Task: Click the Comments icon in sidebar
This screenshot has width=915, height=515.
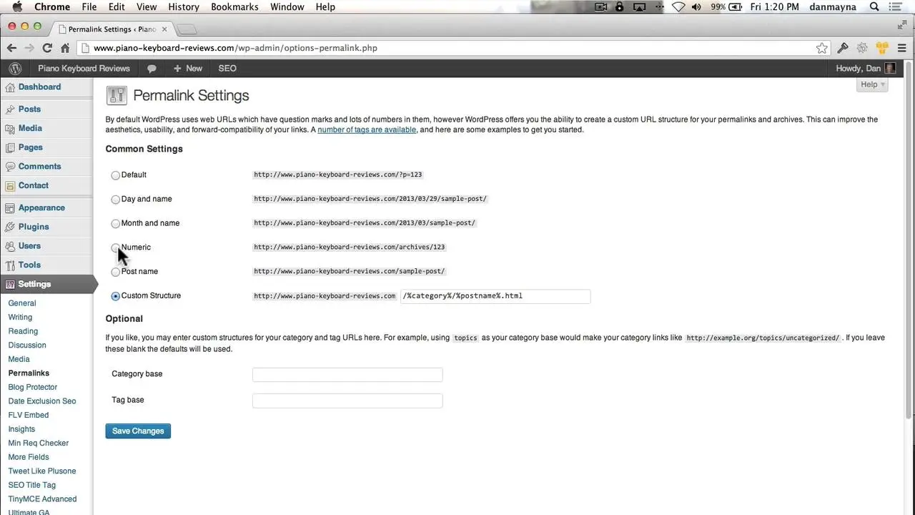Action: (x=10, y=167)
